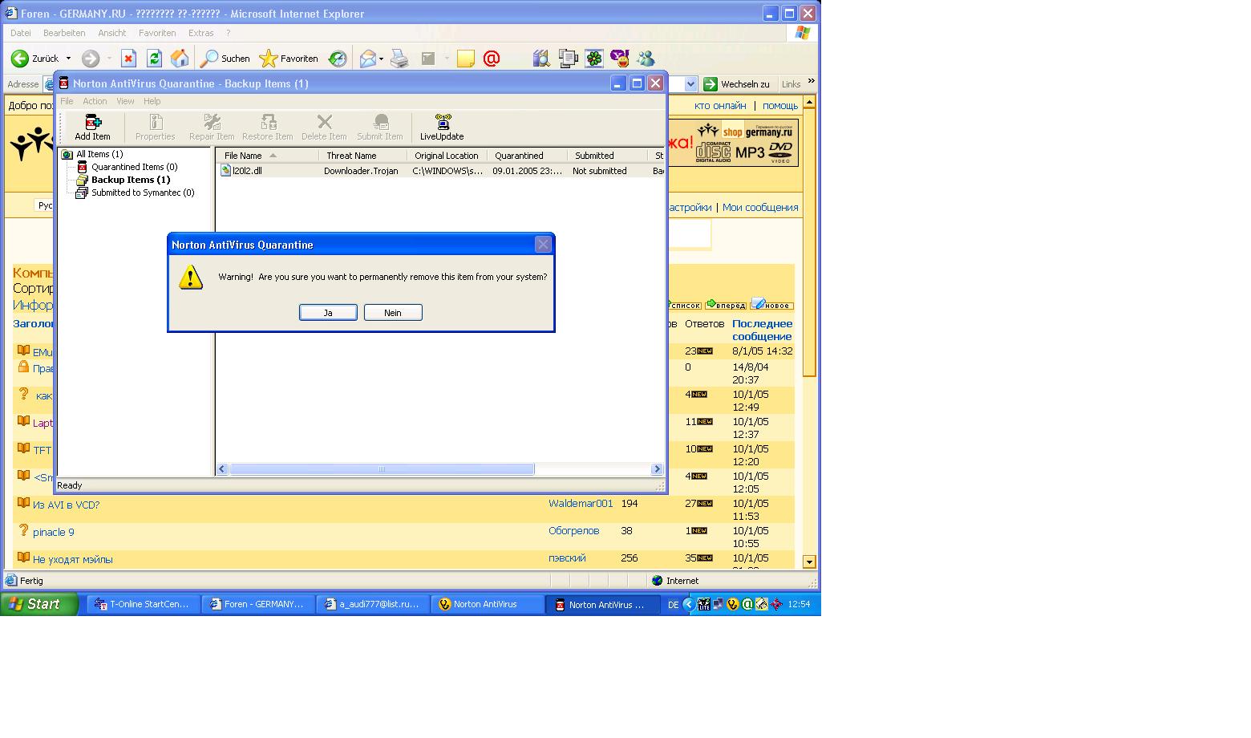The width and height of the screenshot is (1251, 738).
Task: Click the IE Refresh icon
Action: 154,59
